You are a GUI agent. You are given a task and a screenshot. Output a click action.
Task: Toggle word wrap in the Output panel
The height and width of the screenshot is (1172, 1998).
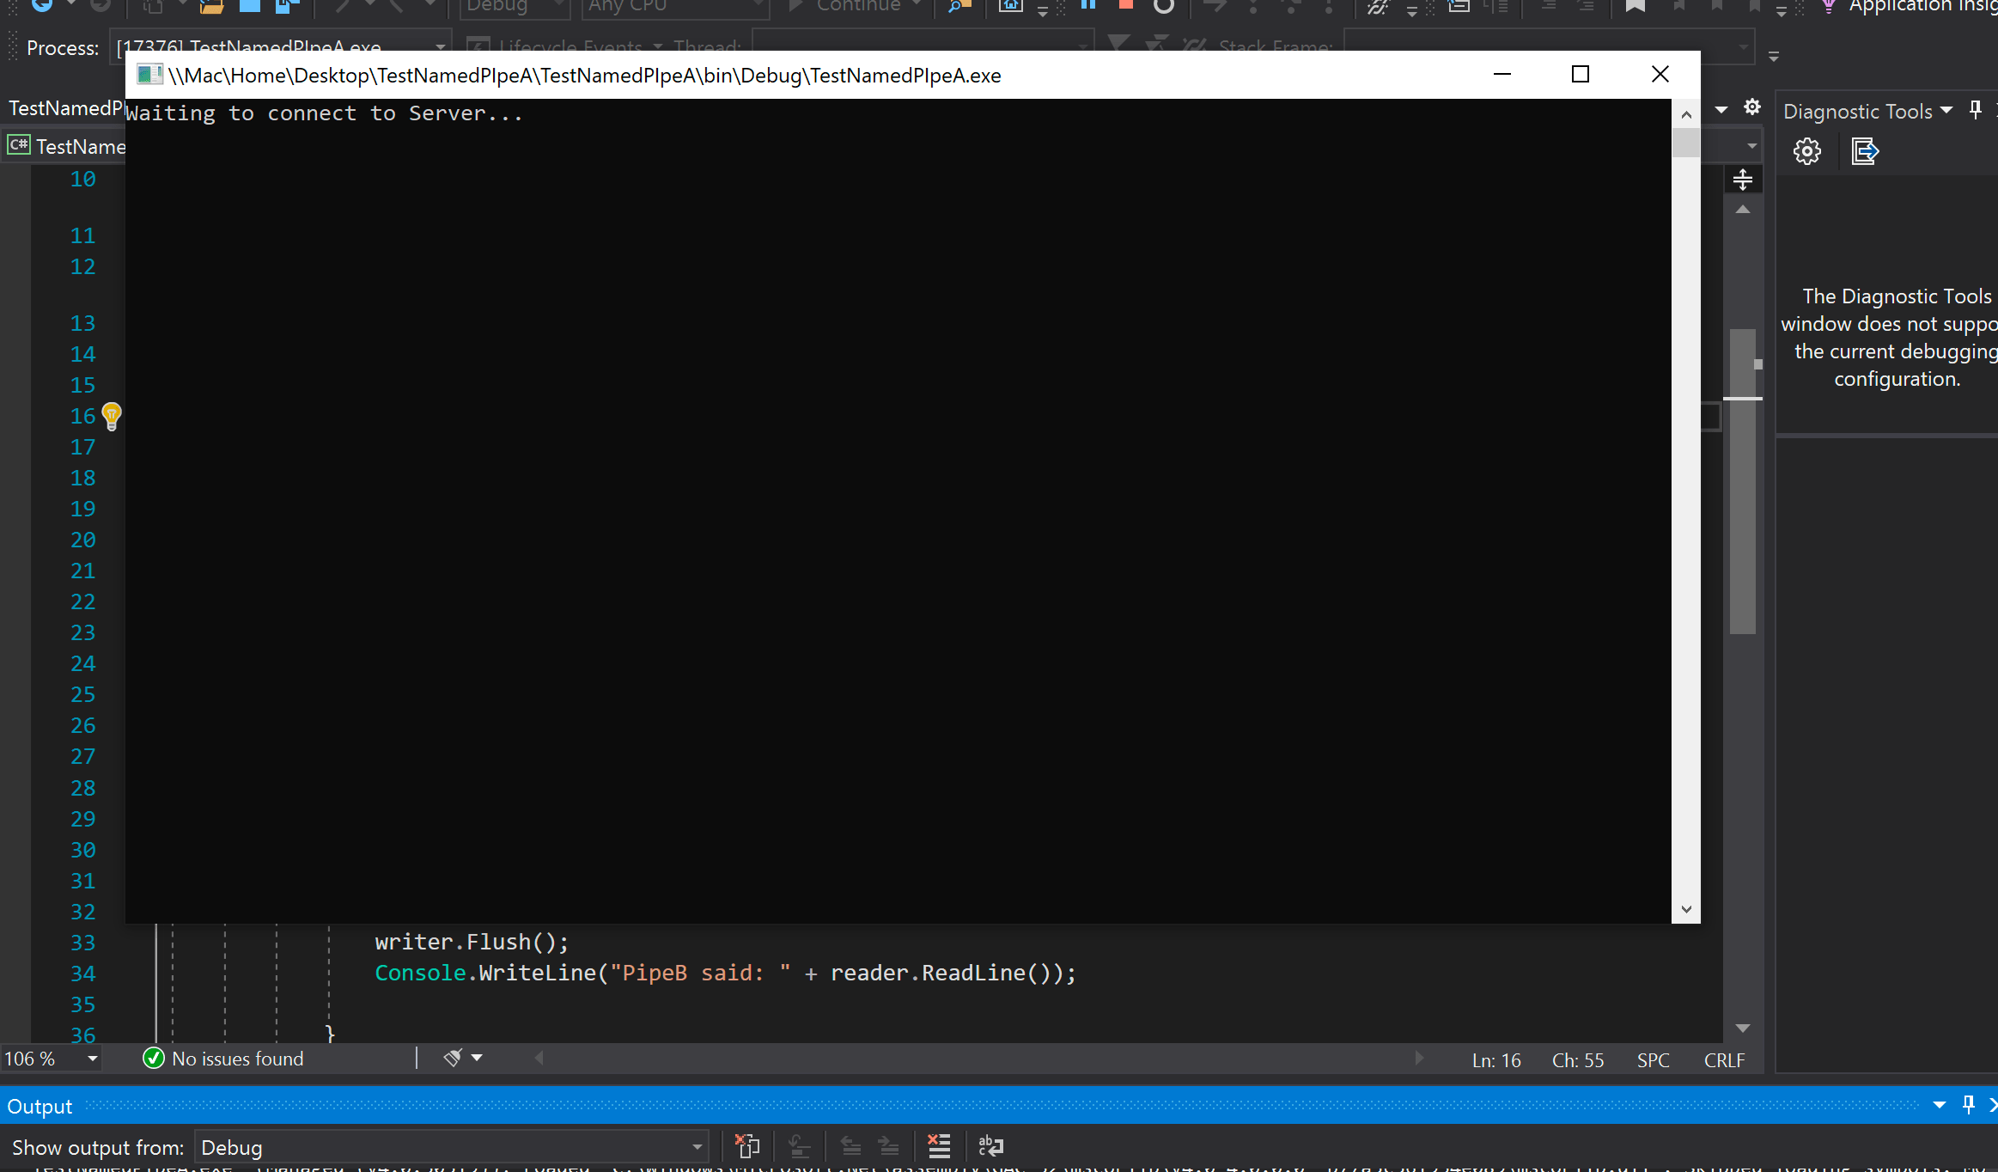coord(990,1146)
